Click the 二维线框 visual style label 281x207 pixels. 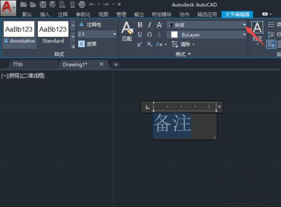(x=33, y=76)
